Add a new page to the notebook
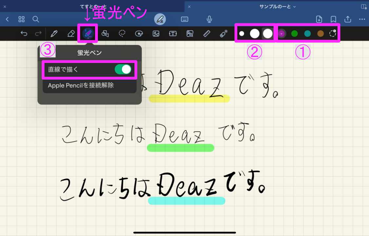Image resolution: width=369 pixels, height=236 pixels. (x=319, y=19)
